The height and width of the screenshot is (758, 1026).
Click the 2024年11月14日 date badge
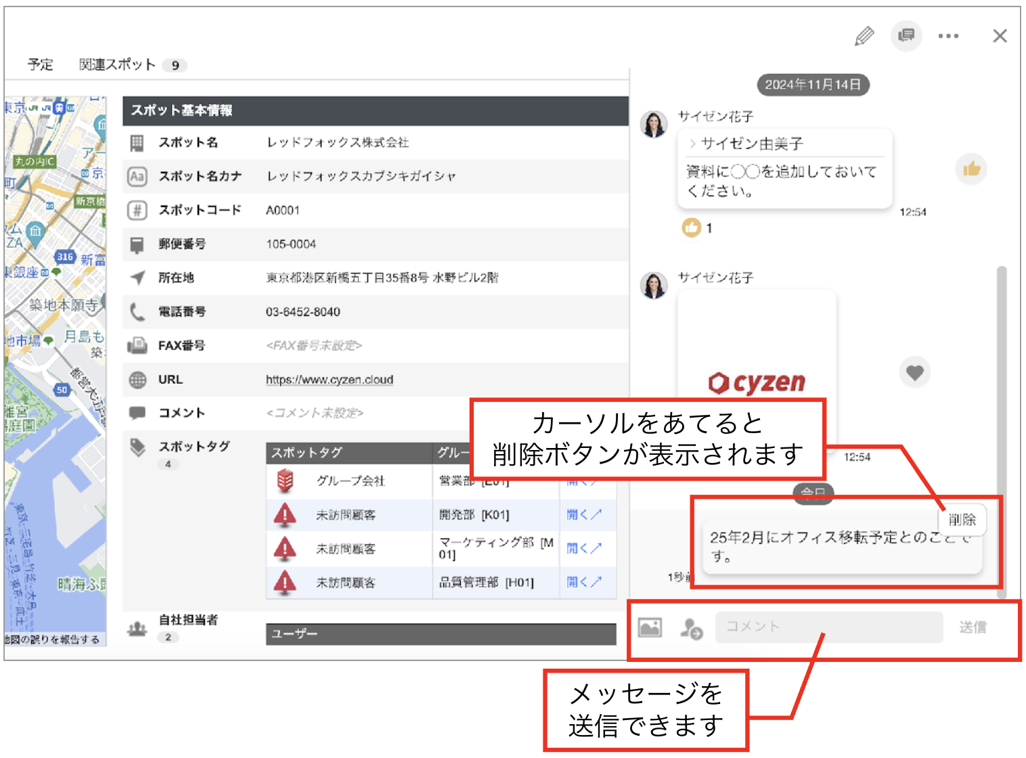pyautogui.click(x=813, y=85)
